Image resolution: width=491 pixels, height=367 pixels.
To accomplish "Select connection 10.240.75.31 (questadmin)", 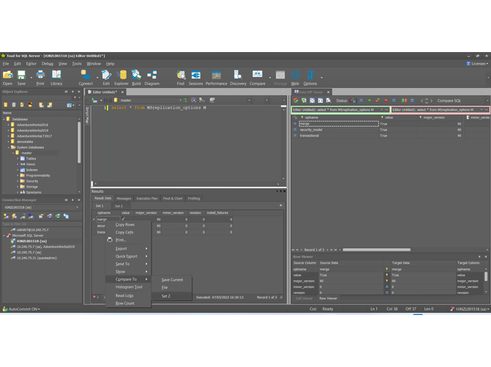I will tap(37, 258).
